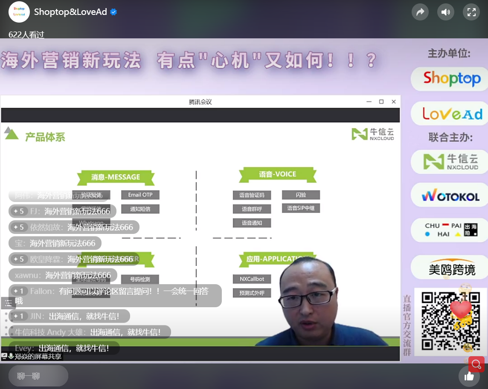Click the 闪验 box
This screenshot has height=389, width=488.
coord(301,195)
